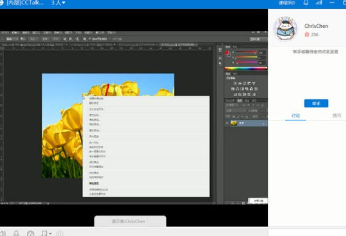The width and height of the screenshot is (346, 236).
Task: Open the 3人 participants dropdown in CCTalk
Action: coord(58,3)
